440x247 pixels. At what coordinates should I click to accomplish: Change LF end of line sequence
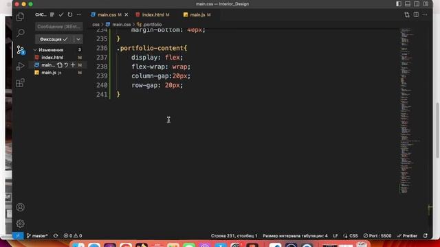335,236
